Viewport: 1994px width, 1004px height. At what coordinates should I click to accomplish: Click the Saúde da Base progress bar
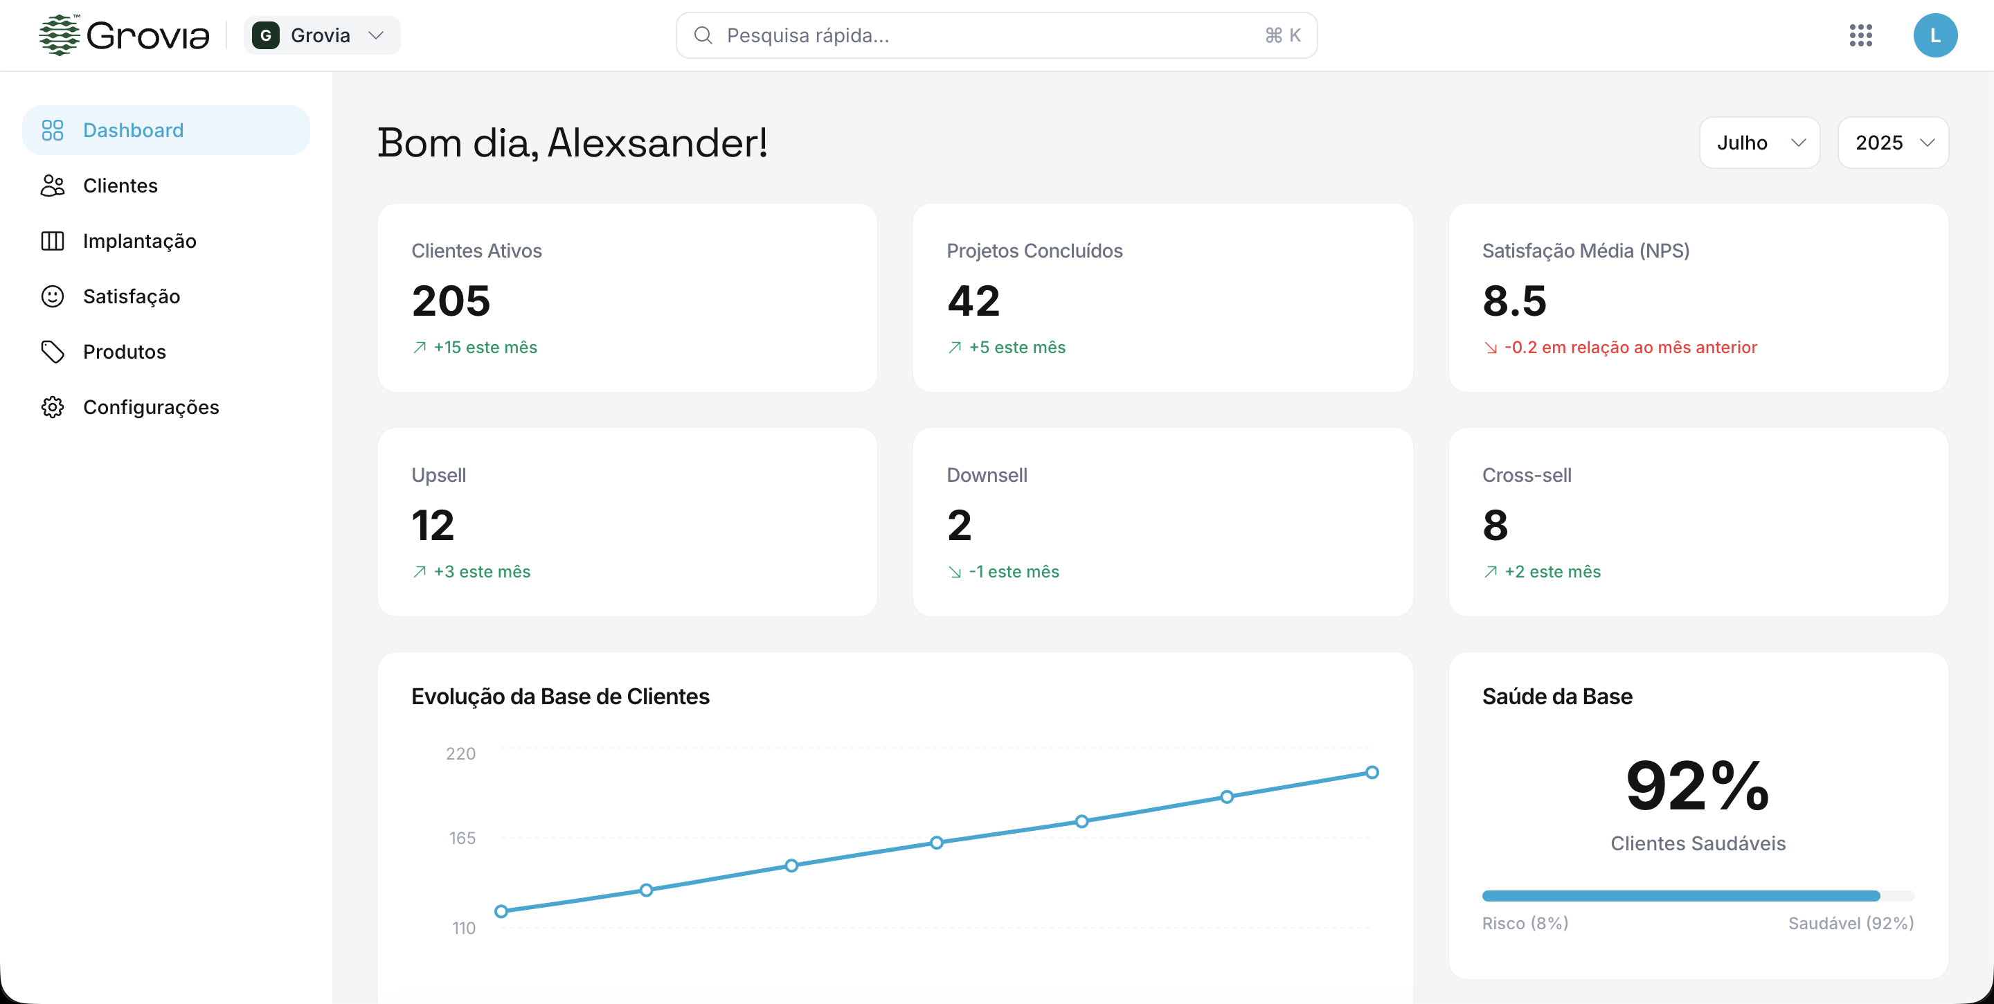(1698, 895)
